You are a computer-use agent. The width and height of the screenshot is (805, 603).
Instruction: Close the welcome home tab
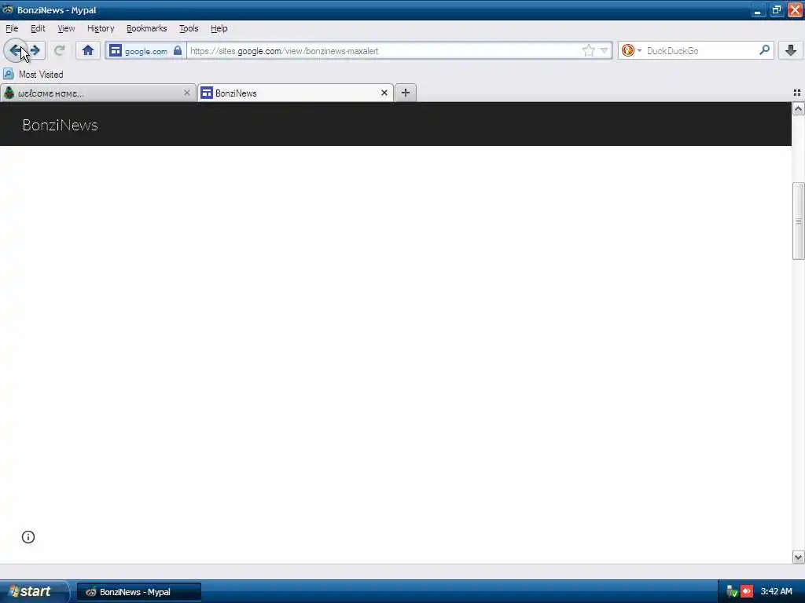187,93
